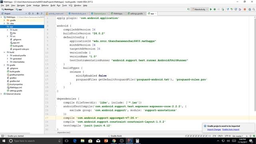Open the VCS menu
The image size is (256, 144).
(70, 5)
